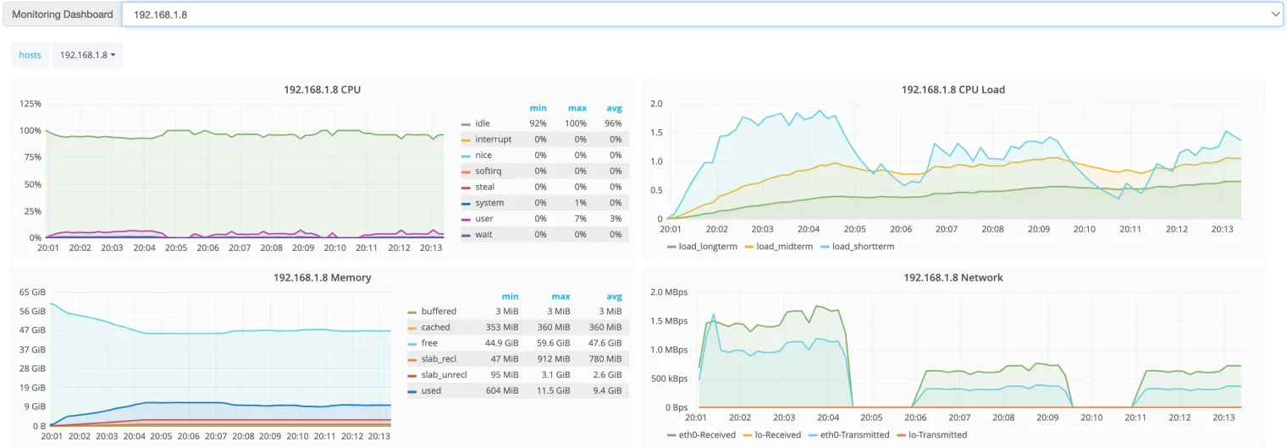This screenshot has width=1287, height=447.
Task: Click the hosts variable label
Action: pyautogui.click(x=30, y=55)
